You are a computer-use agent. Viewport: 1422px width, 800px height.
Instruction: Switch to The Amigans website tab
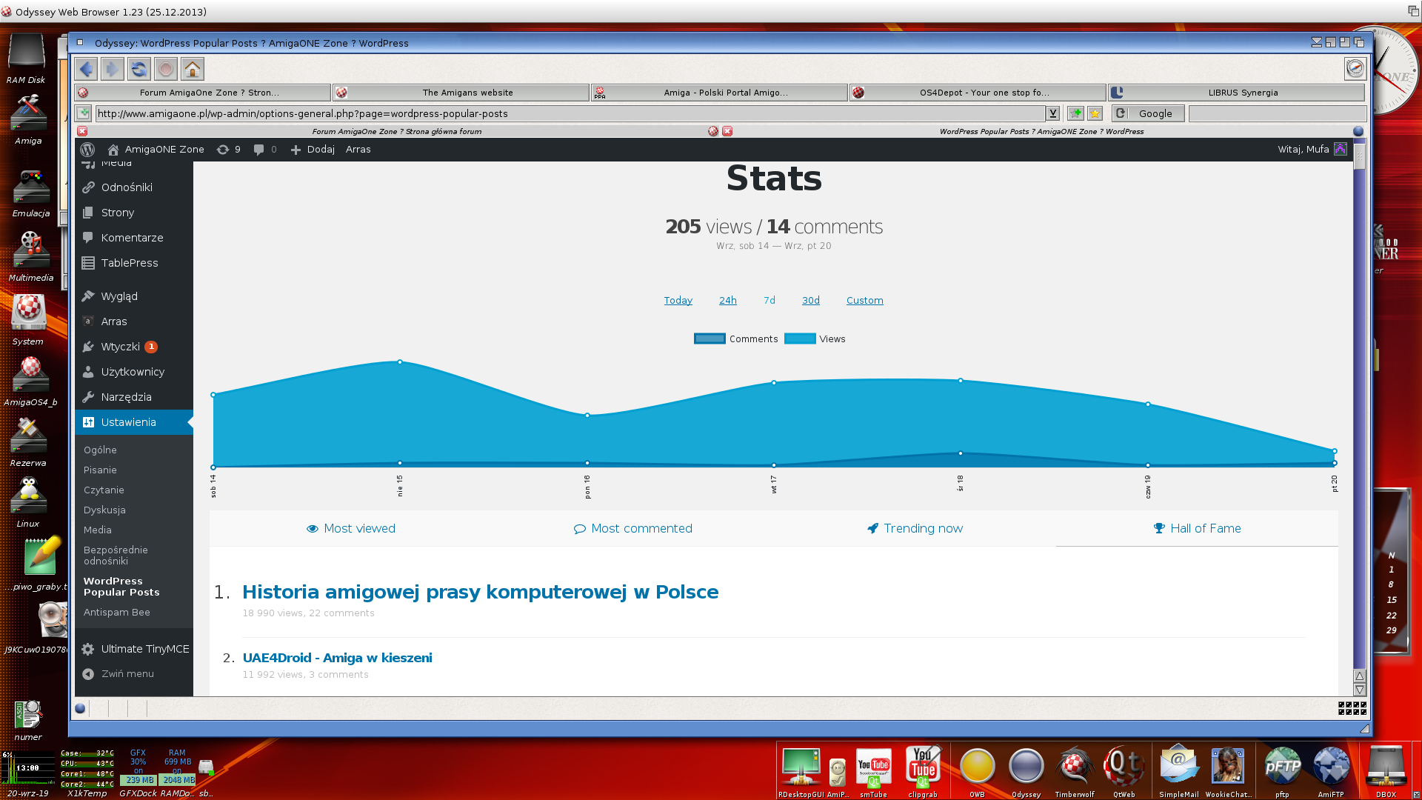(461, 93)
